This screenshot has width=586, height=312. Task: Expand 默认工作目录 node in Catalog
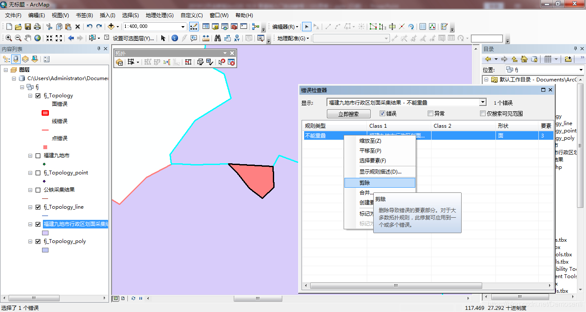tap(486, 80)
